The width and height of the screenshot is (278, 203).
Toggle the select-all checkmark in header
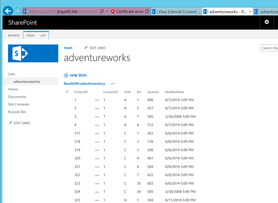pos(67,92)
